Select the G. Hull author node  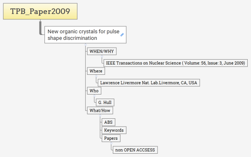(105, 102)
